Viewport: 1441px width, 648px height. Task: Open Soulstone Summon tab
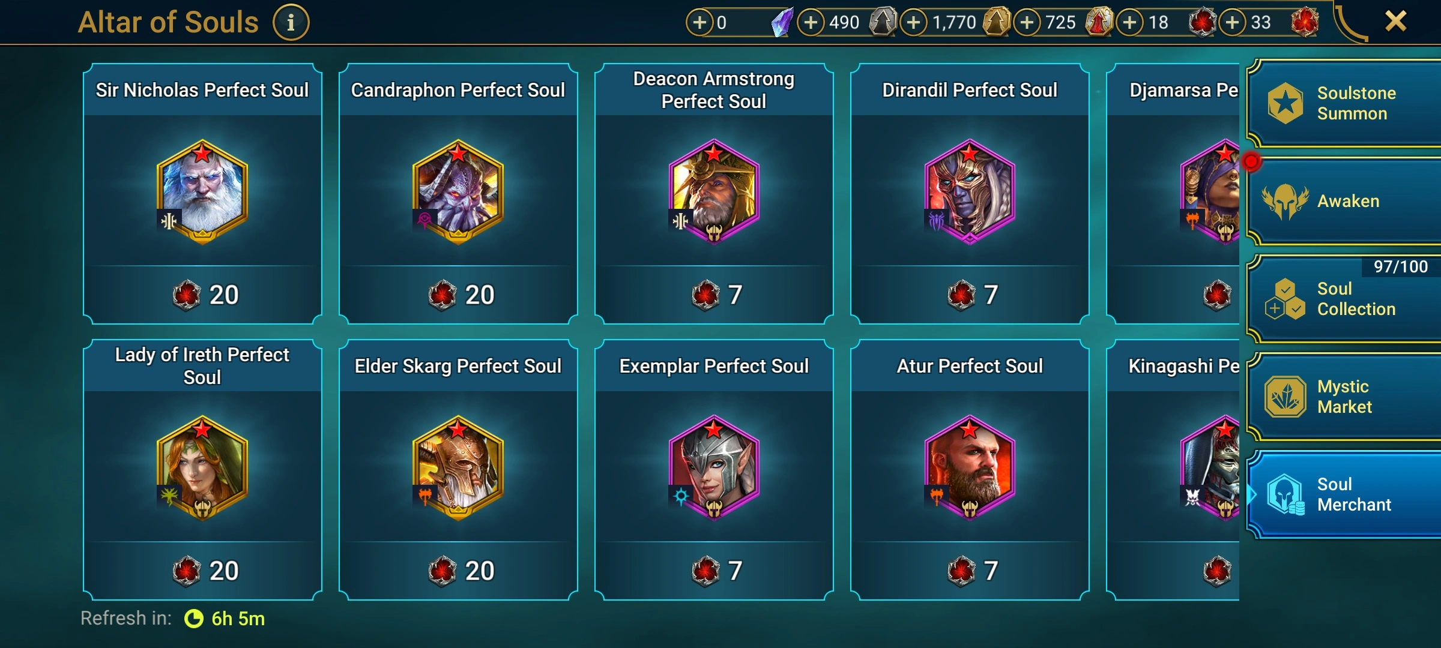coord(1344,103)
